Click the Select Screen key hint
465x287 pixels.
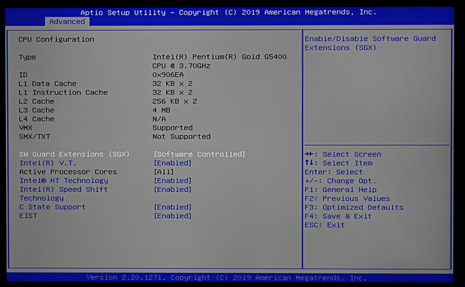pos(343,154)
